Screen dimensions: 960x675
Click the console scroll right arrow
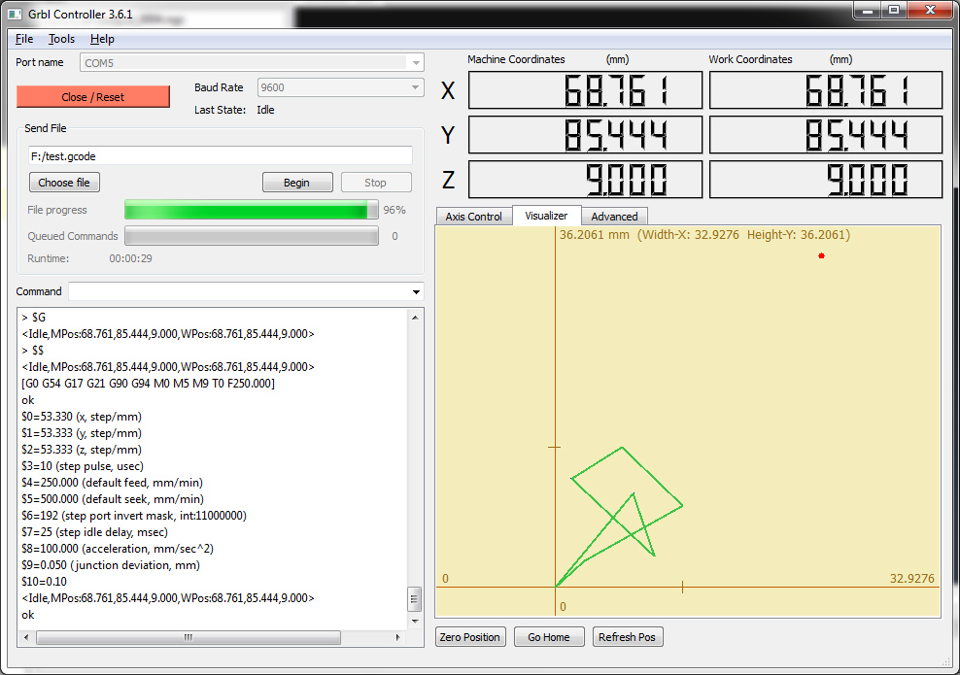398,637
